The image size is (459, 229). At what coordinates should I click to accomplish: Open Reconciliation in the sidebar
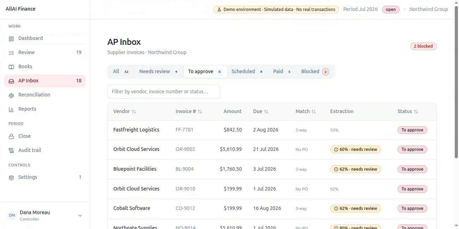coord(45,95)
